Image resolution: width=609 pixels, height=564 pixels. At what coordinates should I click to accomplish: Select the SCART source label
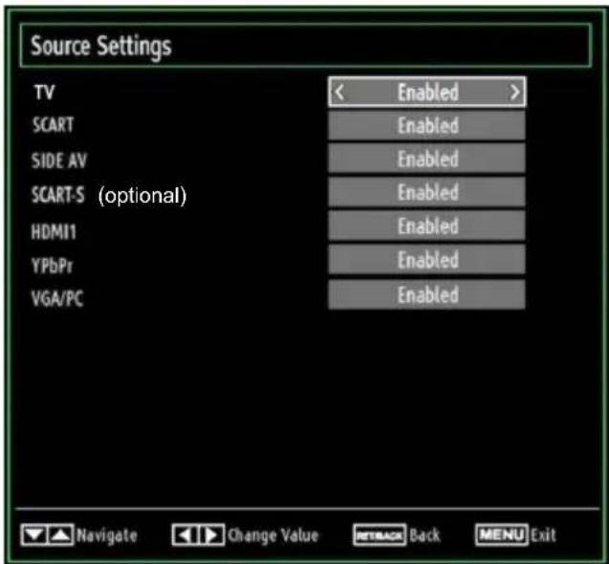coord(53,125)
